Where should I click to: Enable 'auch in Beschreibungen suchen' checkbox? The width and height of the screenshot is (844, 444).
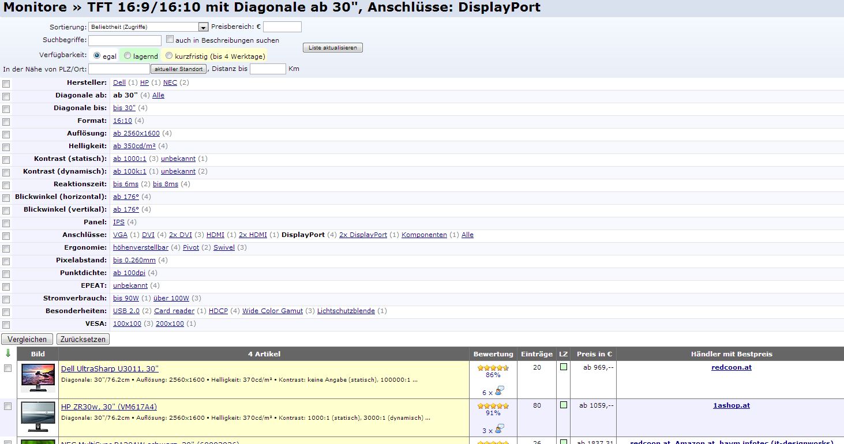pos(170,39)
